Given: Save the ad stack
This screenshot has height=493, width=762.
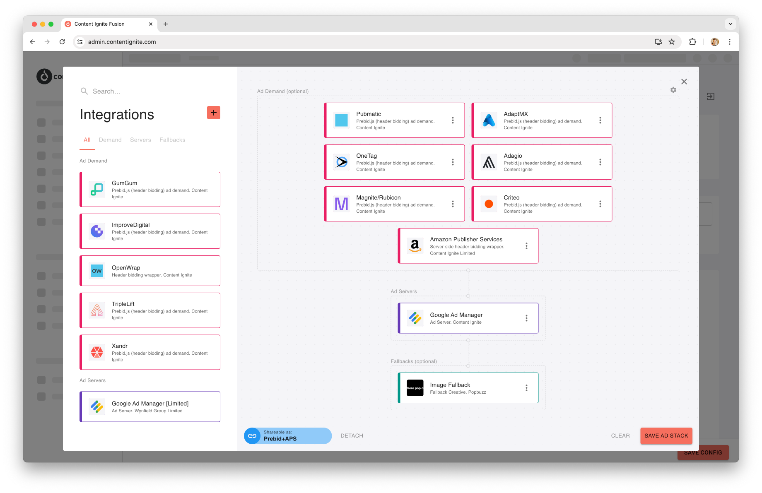Looking at the screenshot, I should [666, 436].
